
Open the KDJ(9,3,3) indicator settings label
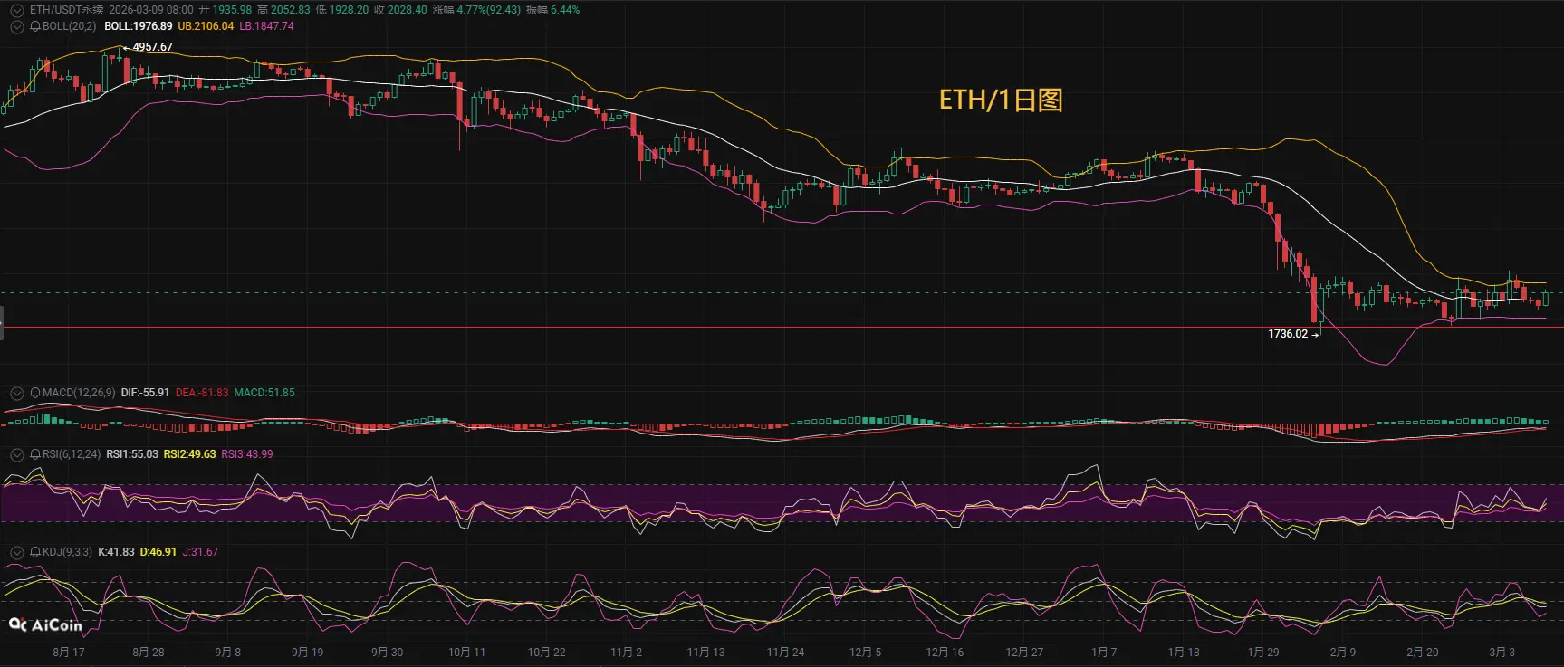pos(67,552)
